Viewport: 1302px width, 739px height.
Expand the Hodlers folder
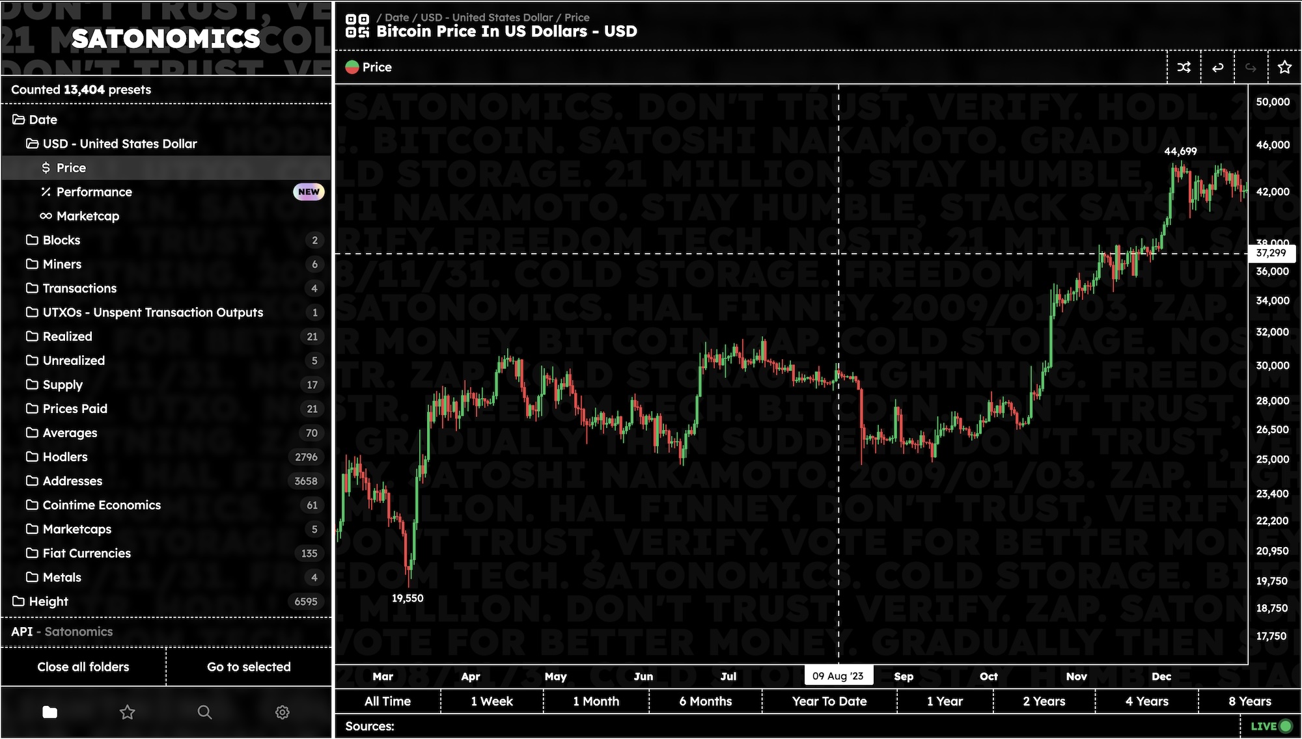tap(166, 457)
